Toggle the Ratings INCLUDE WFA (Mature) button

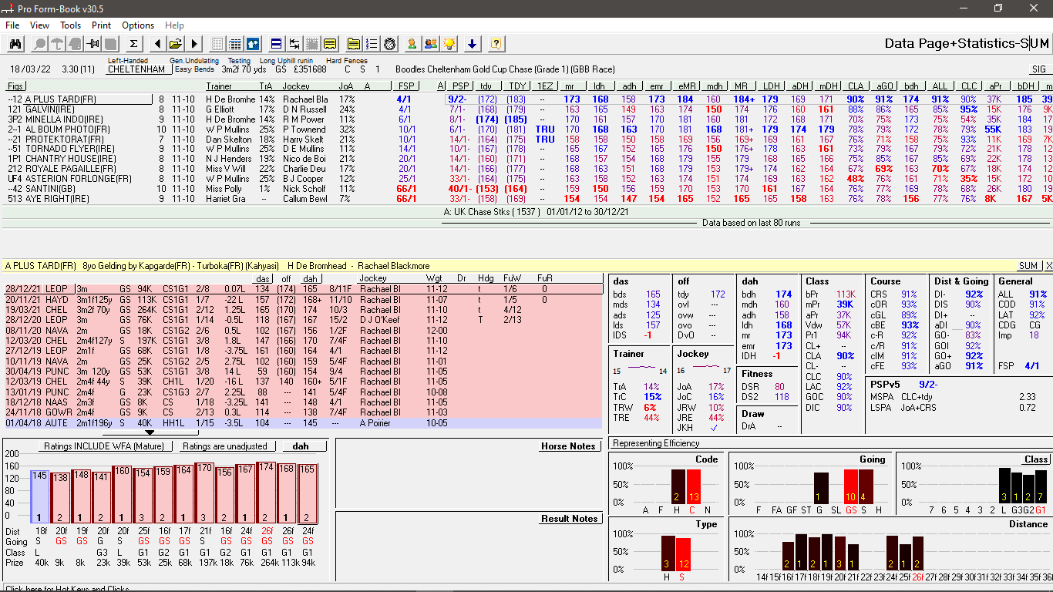(105, 446)
